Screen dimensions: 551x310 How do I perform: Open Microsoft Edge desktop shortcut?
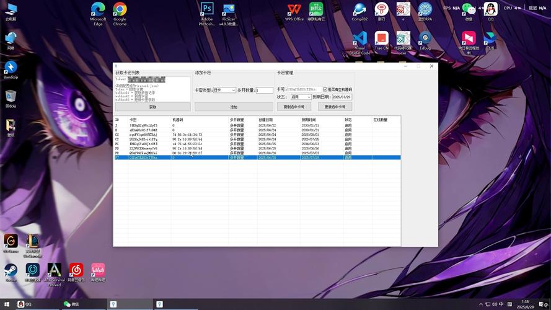[98, 10]
